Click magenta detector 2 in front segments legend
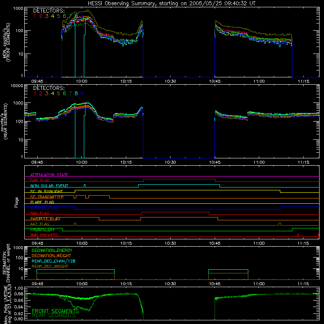324x324 pixels. click(41, 16)
